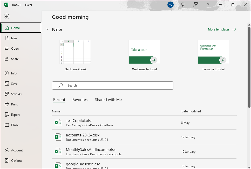Open the feedback person icon in title bar
This screenshot has height=169, width=251.
(195, 5)
